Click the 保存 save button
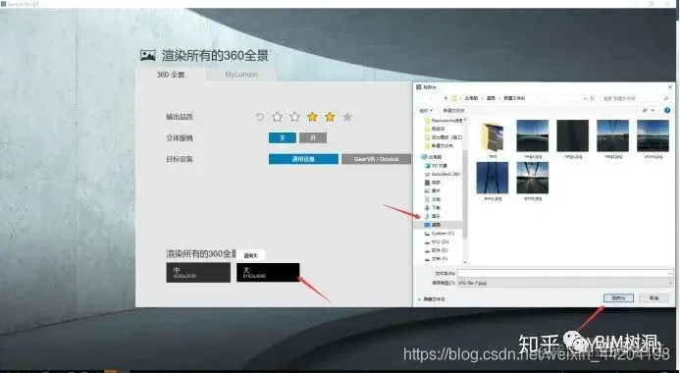The height and width of the screenshot is (373, 680). click(618, 298)
